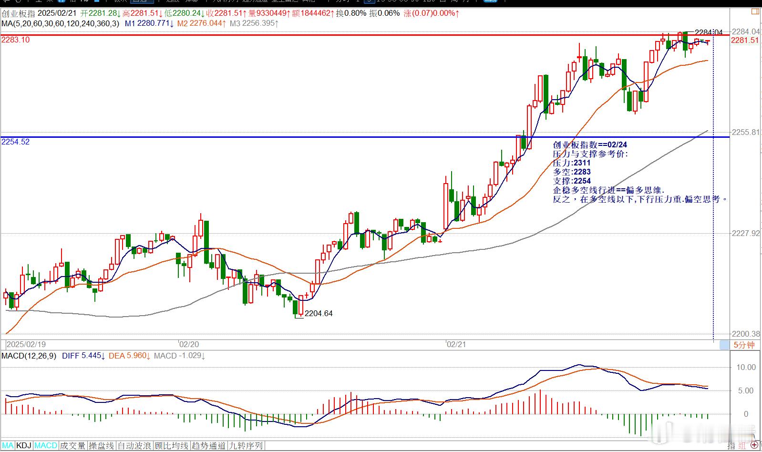This screenshot has height=452, width=762.
Task: Click the current price label 2281.51 on axis
Action: pos(745,41)
